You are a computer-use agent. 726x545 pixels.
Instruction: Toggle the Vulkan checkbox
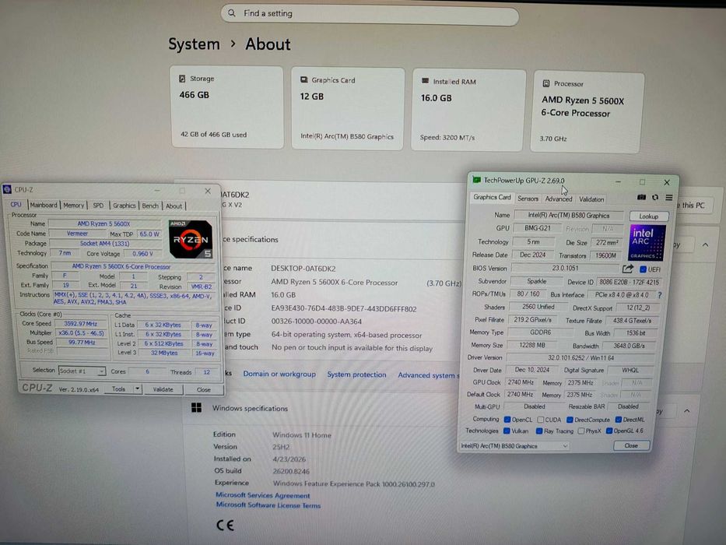(507, 431)
